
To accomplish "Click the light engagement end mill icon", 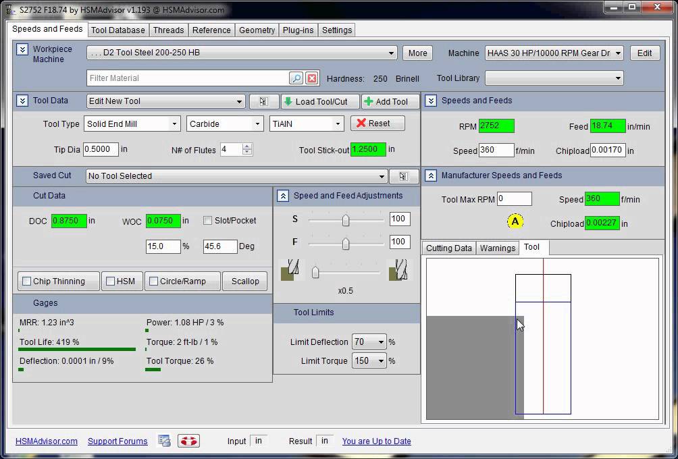I will coord(292,270).
